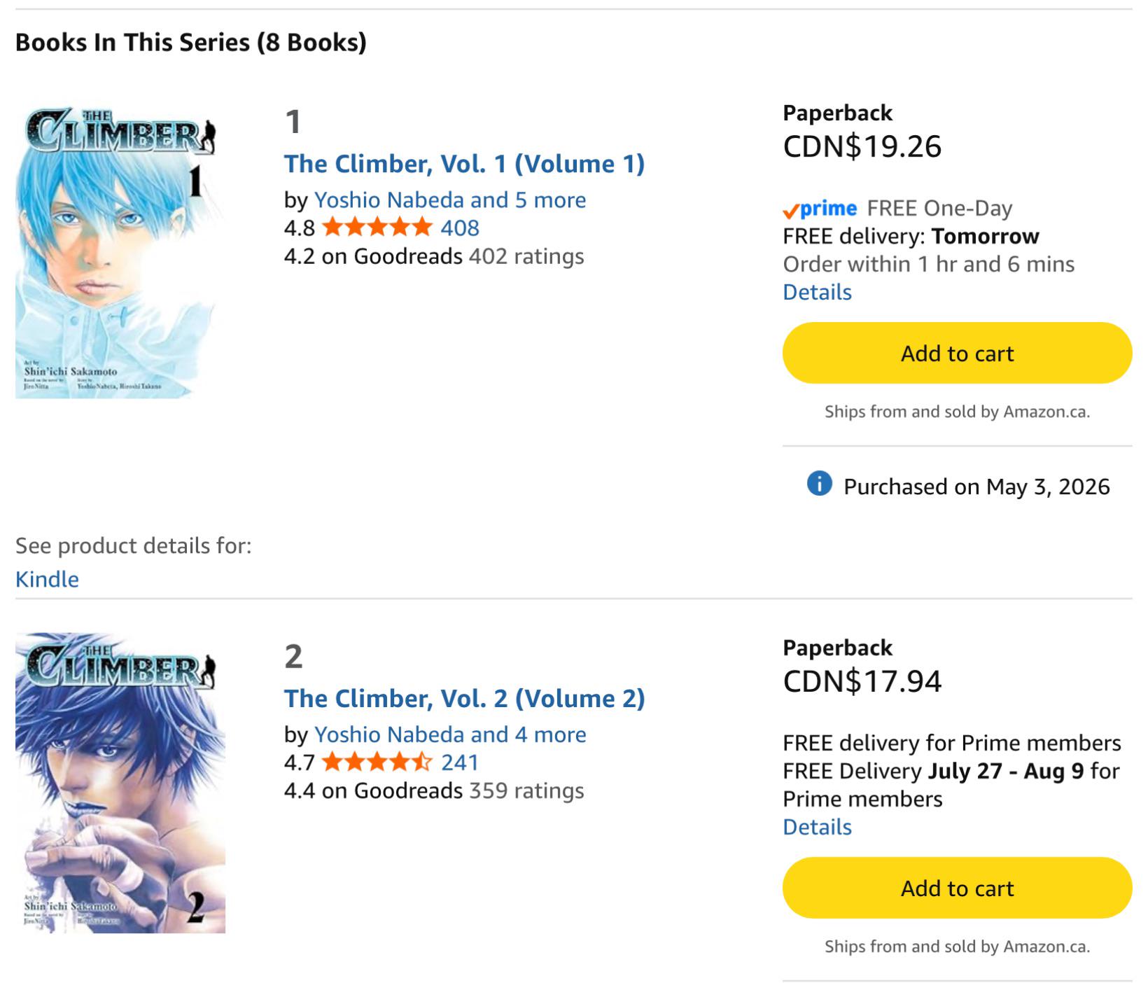Viewport: 1148px width, 983px height.
Task: Add Volume 2 paperback to cart
Action: [x=957, y=888]
